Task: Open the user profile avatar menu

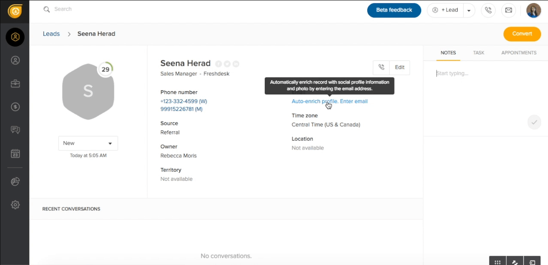Action: [x=533, y=10]
